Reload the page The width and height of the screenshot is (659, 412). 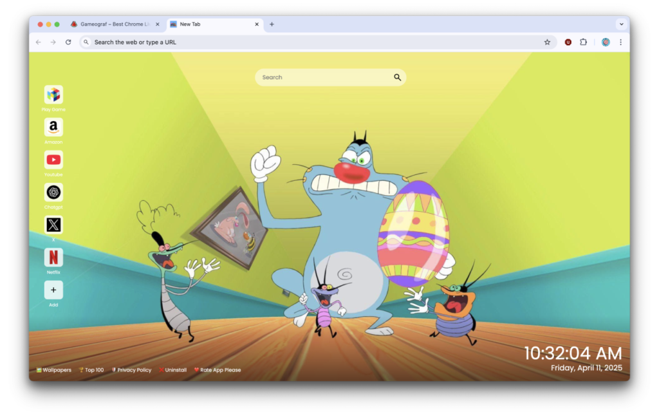click(68, 42)
